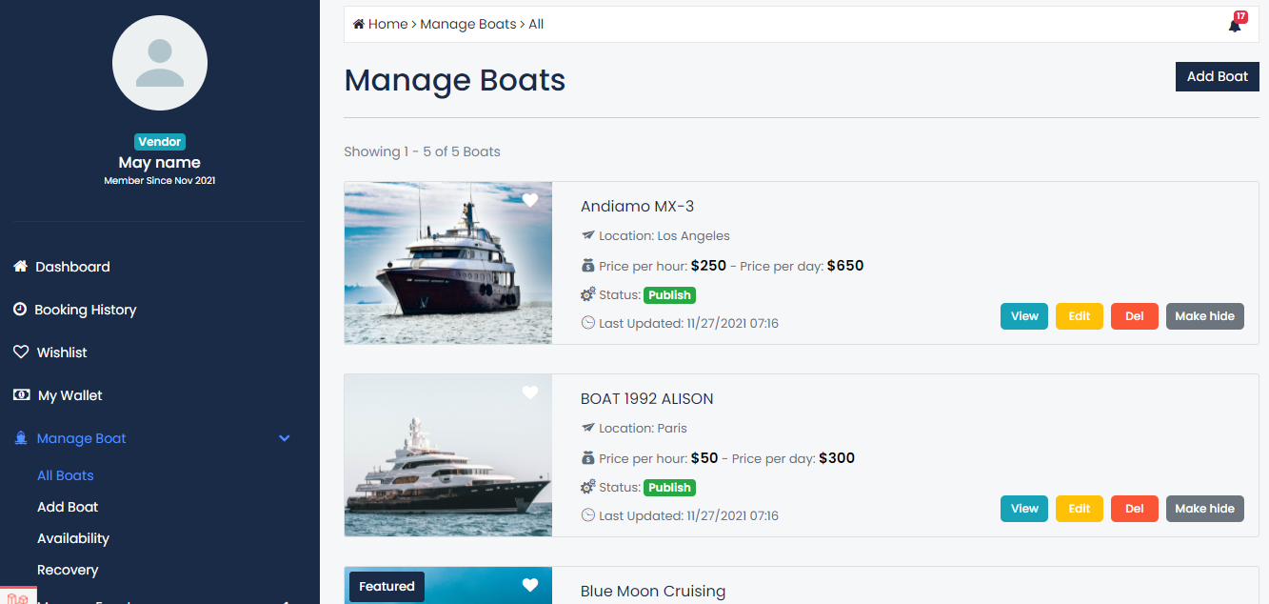The width and height of the screenshot is (1269, 604).
Task: Open My Wallet page
Action: pyautogui.click(x=69, y=395)
